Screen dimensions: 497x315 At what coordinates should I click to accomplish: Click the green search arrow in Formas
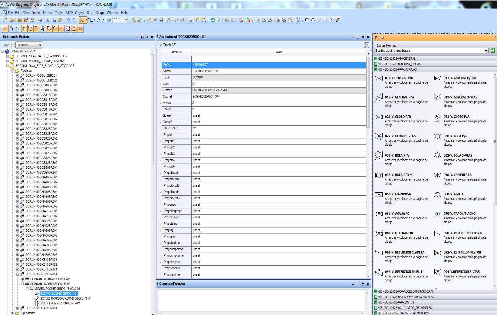click(492, 51)
